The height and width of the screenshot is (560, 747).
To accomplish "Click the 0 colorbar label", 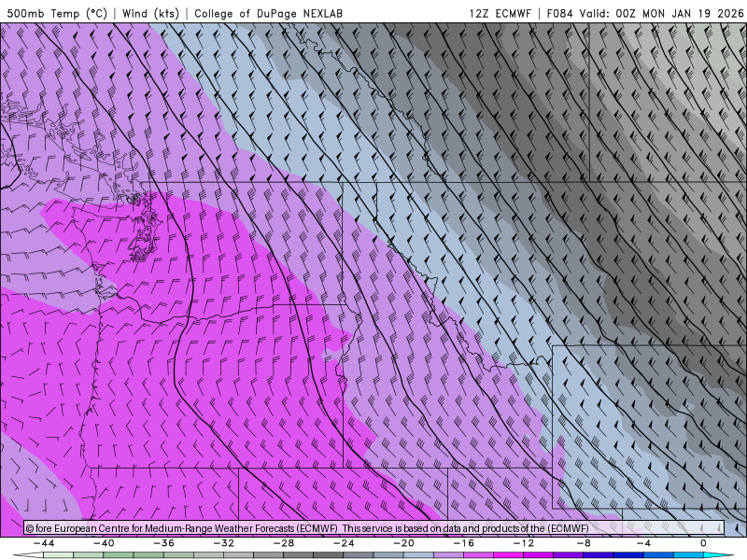I will (703, 543).
